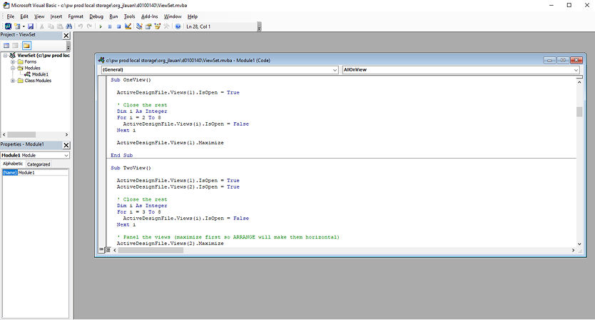Screen dimensions: 595x320
Task: Toggle Folders view in Project panel
Action: point(26,45)
